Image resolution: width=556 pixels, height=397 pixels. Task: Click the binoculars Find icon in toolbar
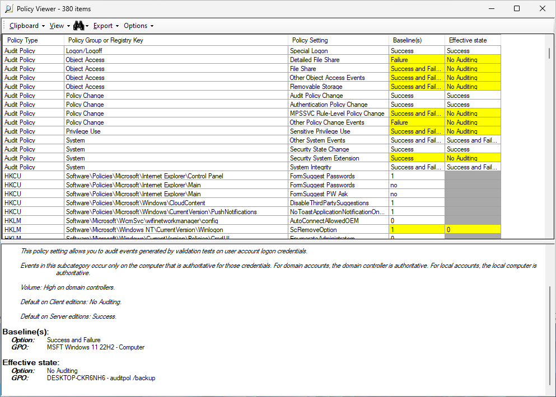pyautogui.click(x=78, y=26)
